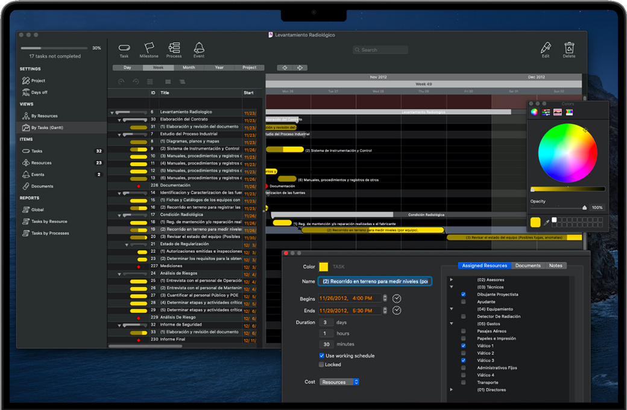The height and width of the screenshot is (410, 627).
Task: Switch to the Documents tab
Action: tap(528, 266)
